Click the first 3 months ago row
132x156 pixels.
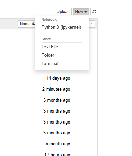pos(49,100)
